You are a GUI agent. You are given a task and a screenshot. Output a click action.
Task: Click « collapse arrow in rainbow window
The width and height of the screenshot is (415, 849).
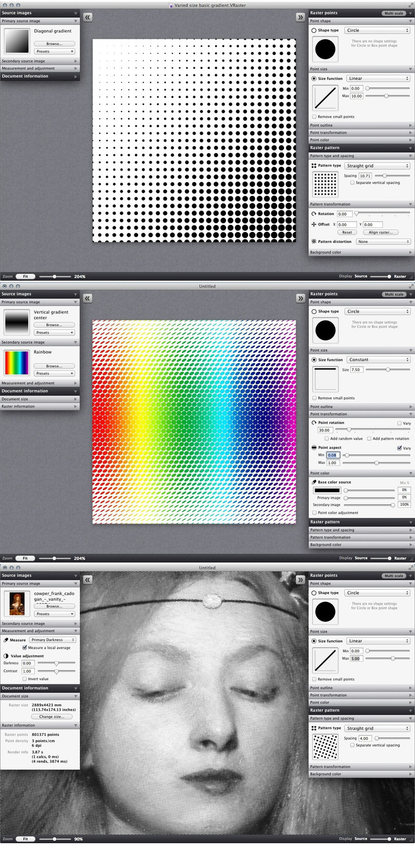(x=88, y=298)
